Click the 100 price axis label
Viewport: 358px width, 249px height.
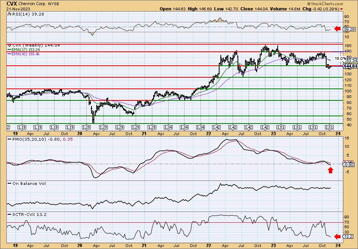tap(348, 91)
